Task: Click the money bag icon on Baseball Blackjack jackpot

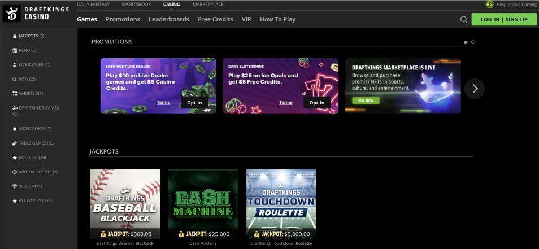Action: tap(103, 234)
